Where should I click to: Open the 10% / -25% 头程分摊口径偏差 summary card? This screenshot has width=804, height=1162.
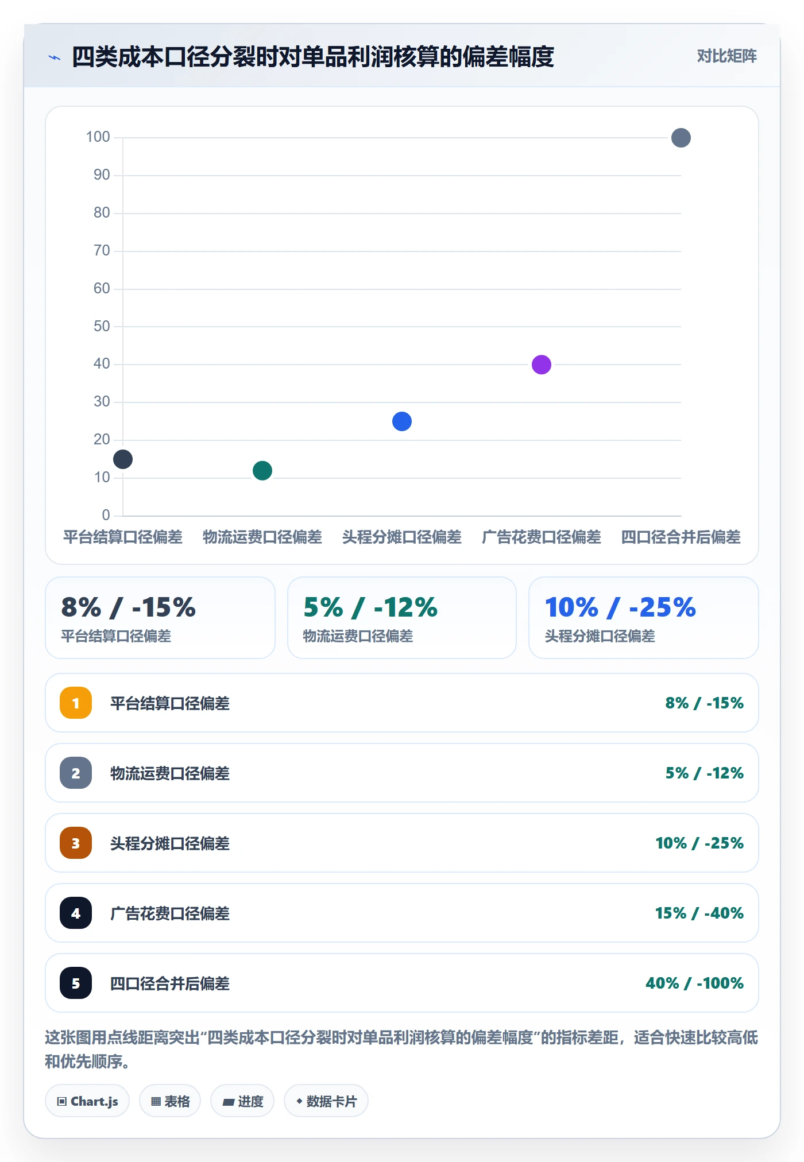644,618
